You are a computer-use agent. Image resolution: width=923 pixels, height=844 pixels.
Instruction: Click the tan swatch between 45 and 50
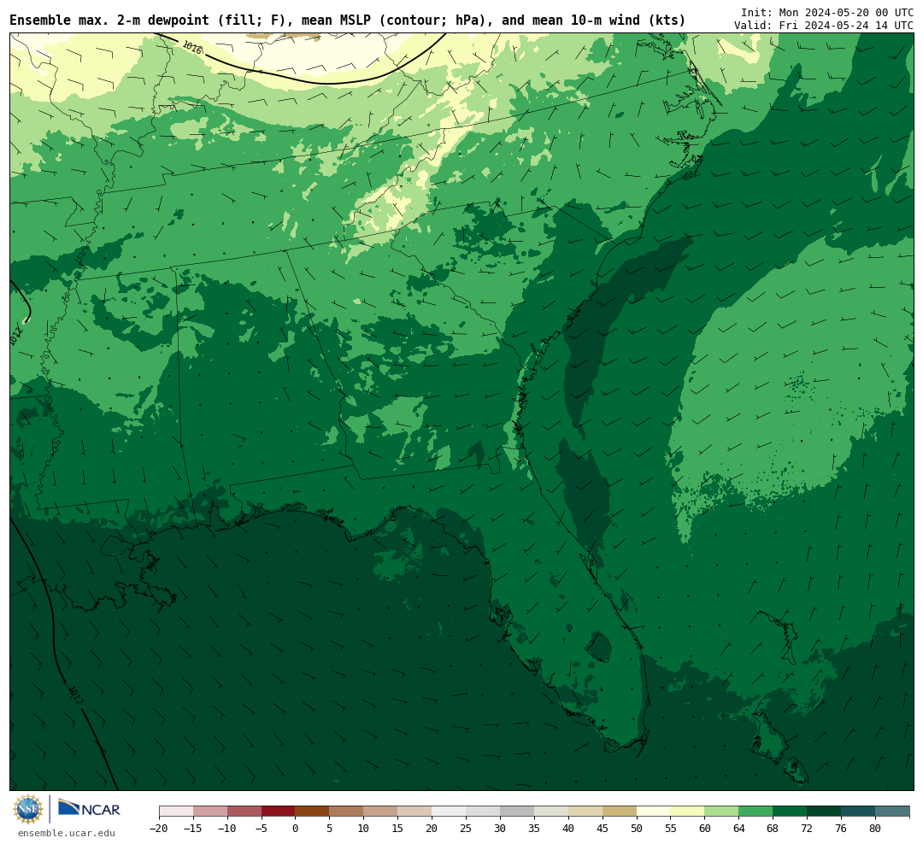click(620, 812)
